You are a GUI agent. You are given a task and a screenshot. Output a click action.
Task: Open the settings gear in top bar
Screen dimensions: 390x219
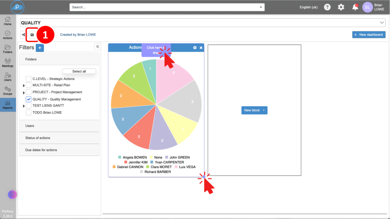coord(341,7)
